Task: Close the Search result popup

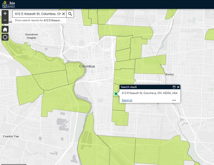Action: (x=178, y=87)
